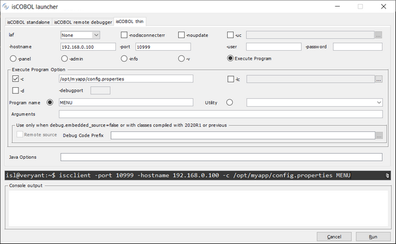Click the isclient command line text
Image resolution: width=396 pixels, height=244 pixels.
point(178,175)
